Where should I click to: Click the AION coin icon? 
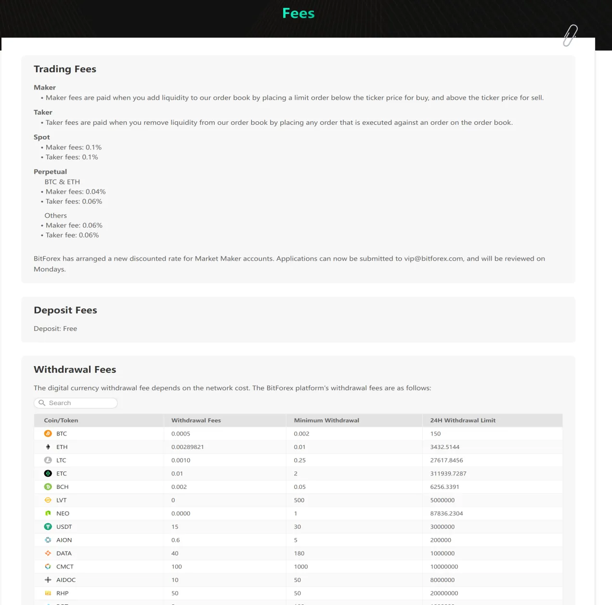48,540
